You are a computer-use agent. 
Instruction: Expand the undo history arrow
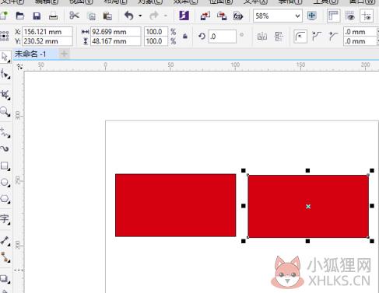coord(140,16)
